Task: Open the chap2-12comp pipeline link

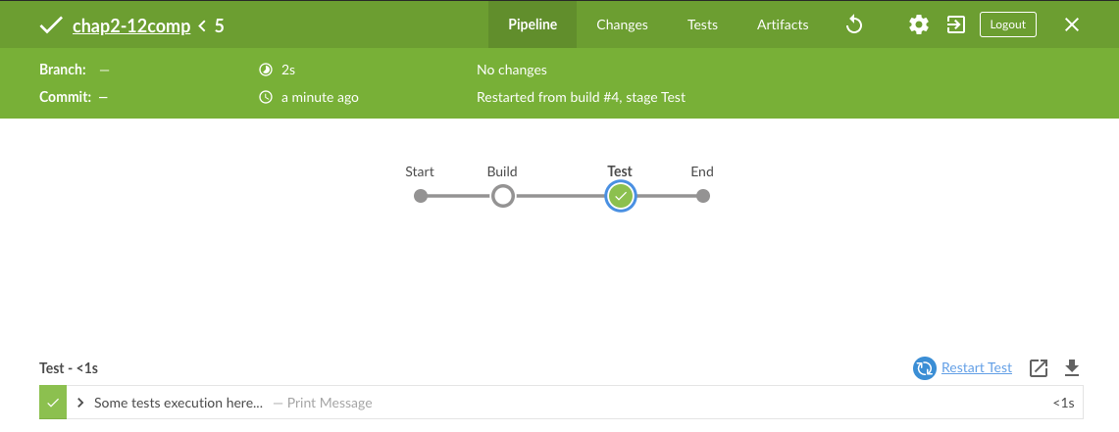Action: [x=131, y=26]
